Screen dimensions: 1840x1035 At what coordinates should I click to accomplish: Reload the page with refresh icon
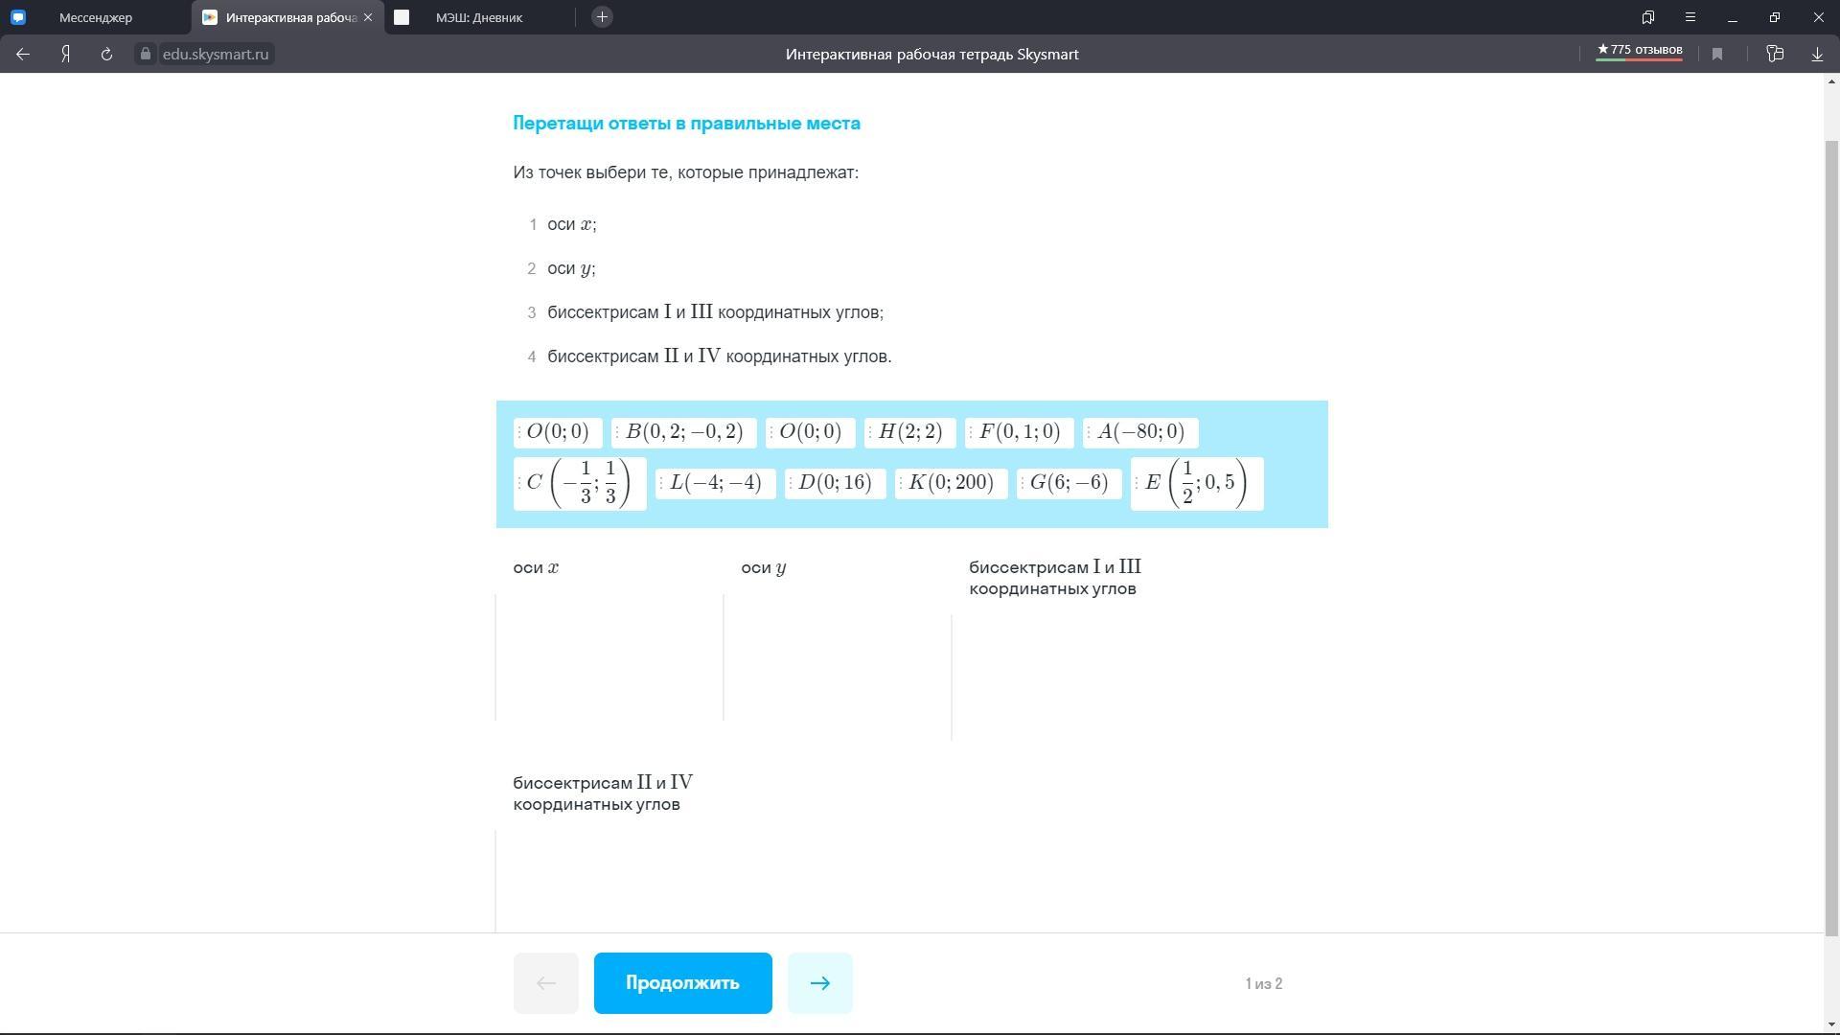tap(106, 55)
